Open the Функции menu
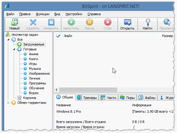Screen dimensions: 177x133 tap(43, 14)
